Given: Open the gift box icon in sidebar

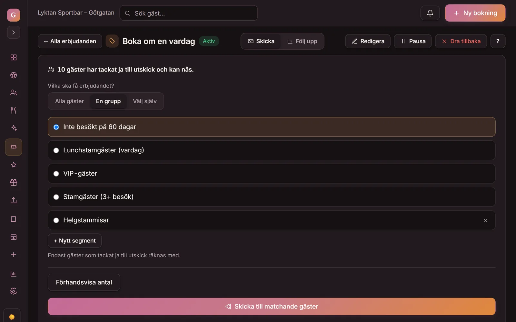Looking at the screenshot, I should pyautogui.click(x=14, y=183).
